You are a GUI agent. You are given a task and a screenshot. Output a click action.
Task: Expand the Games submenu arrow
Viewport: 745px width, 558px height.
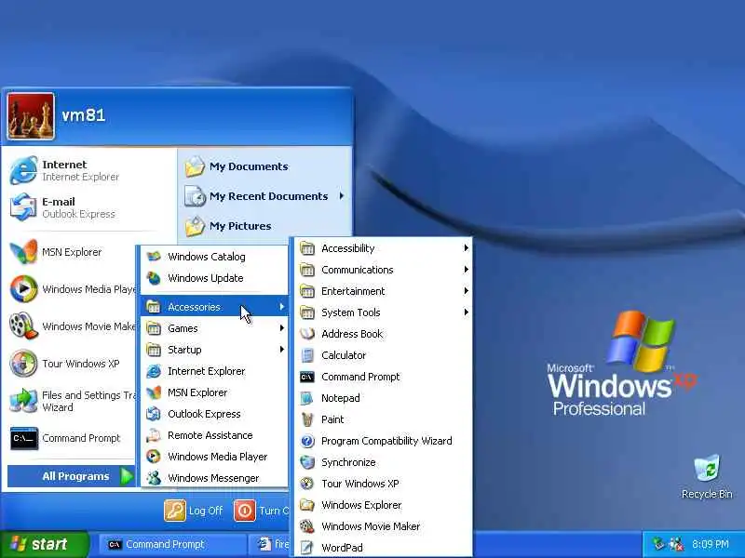(282, 328)
